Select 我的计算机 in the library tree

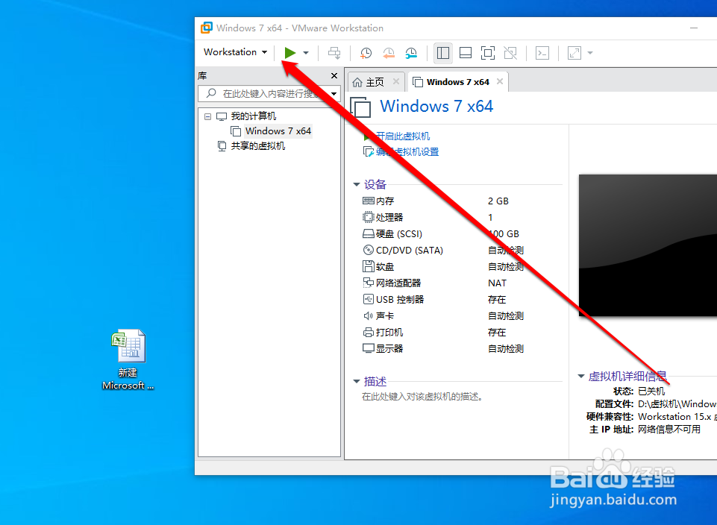coord(254,116)
